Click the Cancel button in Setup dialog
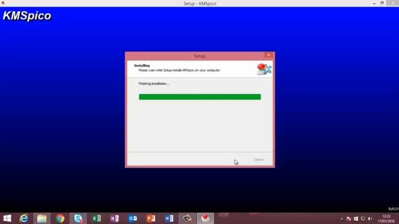Viewport: 399px width, 224px height. click(258, 159)
